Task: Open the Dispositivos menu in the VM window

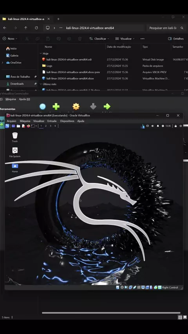Action: coord(67,121)
